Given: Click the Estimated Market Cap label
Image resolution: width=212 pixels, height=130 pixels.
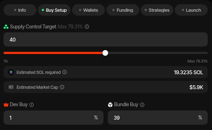Looking at the screenshot, I should coord(37,87).
